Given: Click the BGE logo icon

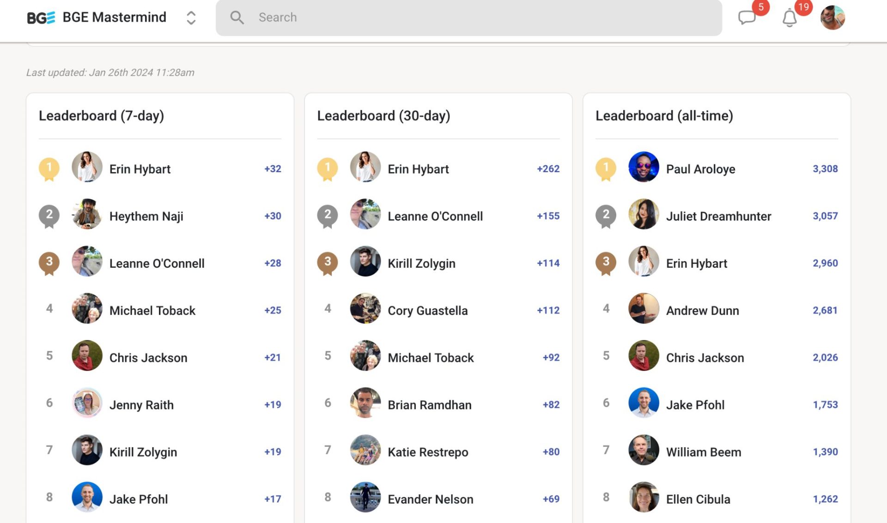Looking at the screenshot, I should click(41, 18).
